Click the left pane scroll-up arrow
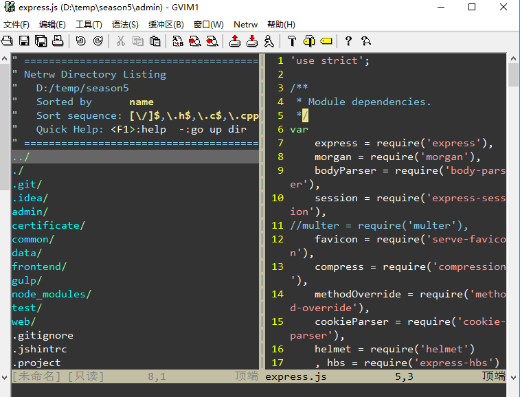Image resolution: width=520 pixels, height=397 pixels. [x=4, y=59]
